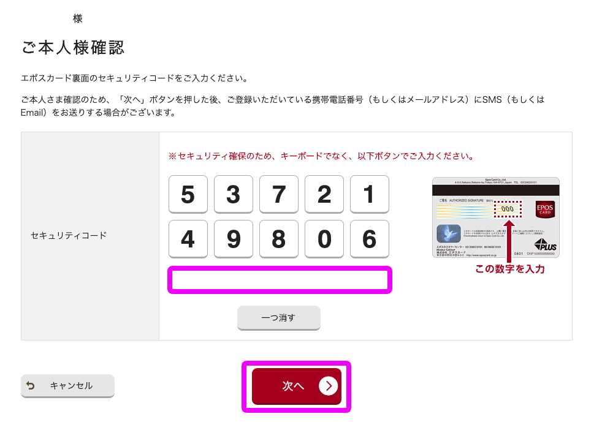Click the 8 key on security keypad
Viewport: 594px width, 422px height.
click(x=279, y=239)
